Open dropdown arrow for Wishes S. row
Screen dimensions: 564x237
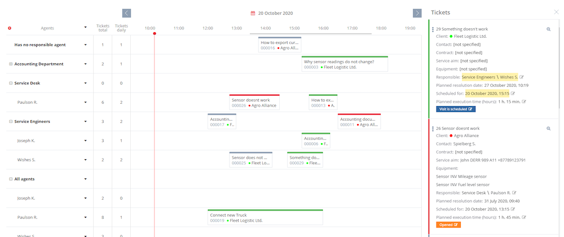pyautogui.click(x=86, y=160)
